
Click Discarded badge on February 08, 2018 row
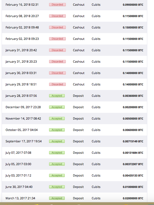click(57, 16)
